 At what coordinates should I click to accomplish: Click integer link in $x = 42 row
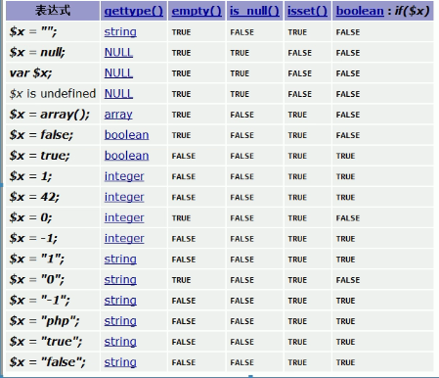click(124, 197)
